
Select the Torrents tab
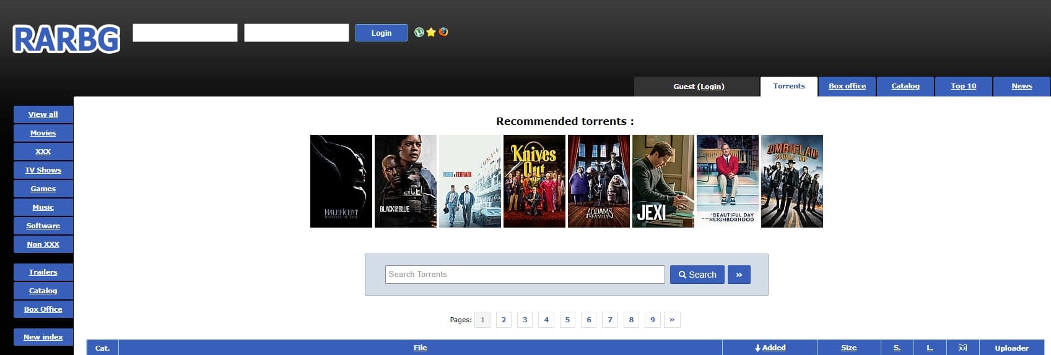[789, 87]
